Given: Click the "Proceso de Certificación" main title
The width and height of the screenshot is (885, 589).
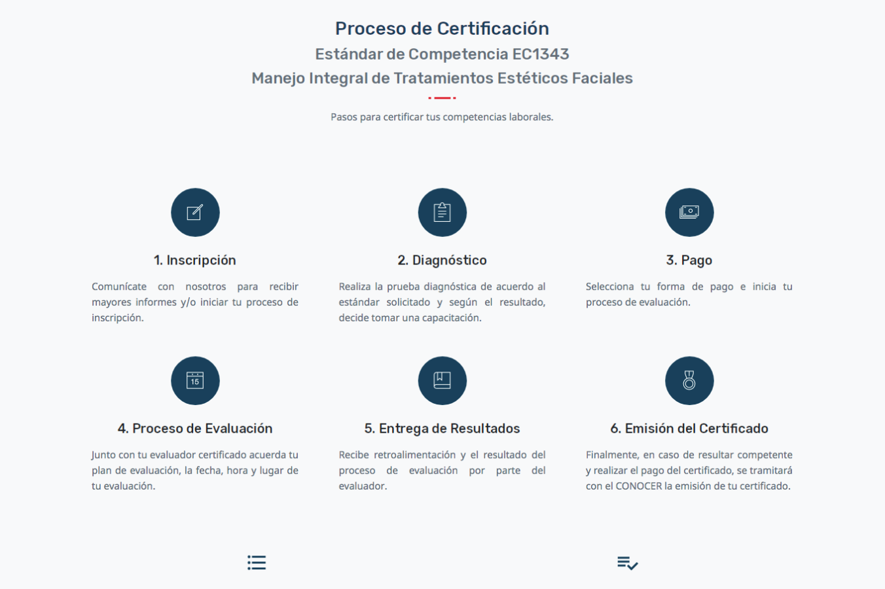Looking at the screenshot, I should click(442, 29).
